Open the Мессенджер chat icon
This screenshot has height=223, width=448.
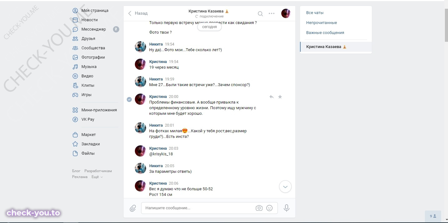pyautogui.click(x=75, y=29)
